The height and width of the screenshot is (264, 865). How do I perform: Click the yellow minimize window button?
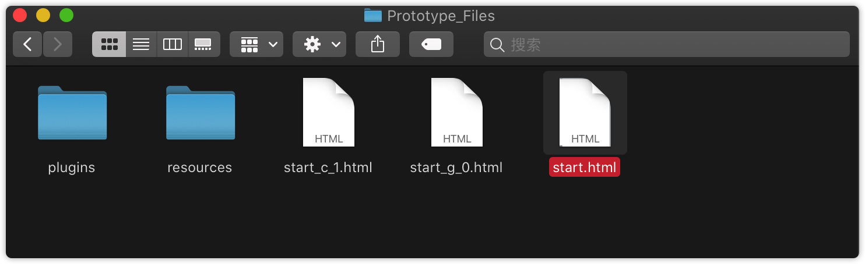43,15
